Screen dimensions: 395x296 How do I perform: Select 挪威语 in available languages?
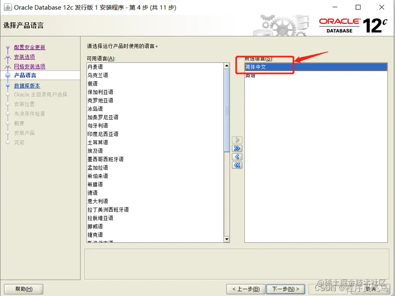(x=155, y=226)
